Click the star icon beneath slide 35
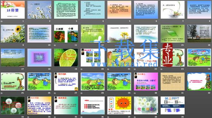 (55, 117)
